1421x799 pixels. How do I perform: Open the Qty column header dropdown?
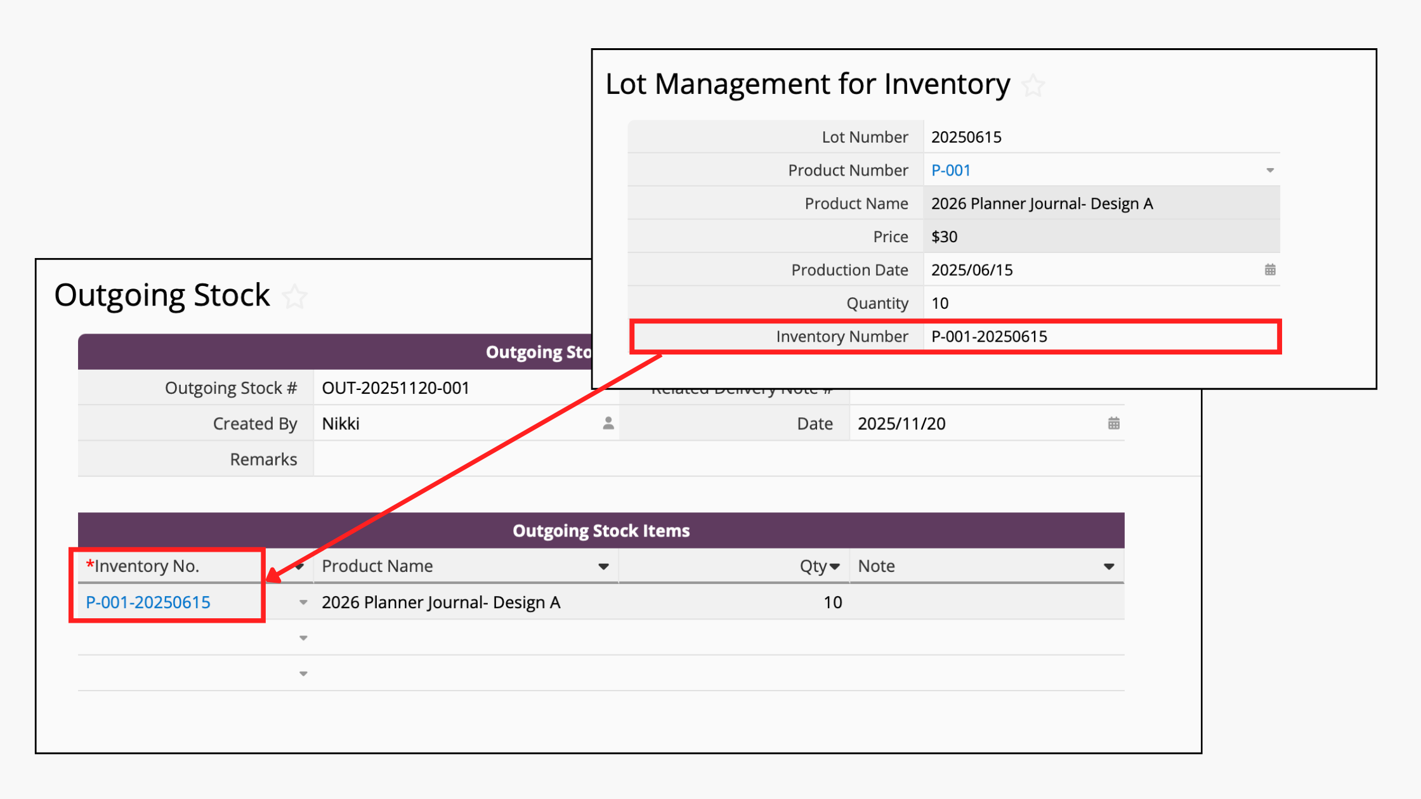[835, 566]
